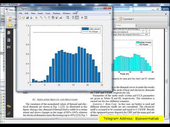Viewport: 170px width, 127px height.
Task: Open signatures panel icon in PDF sidebar
Action: (x=9, y=47)
